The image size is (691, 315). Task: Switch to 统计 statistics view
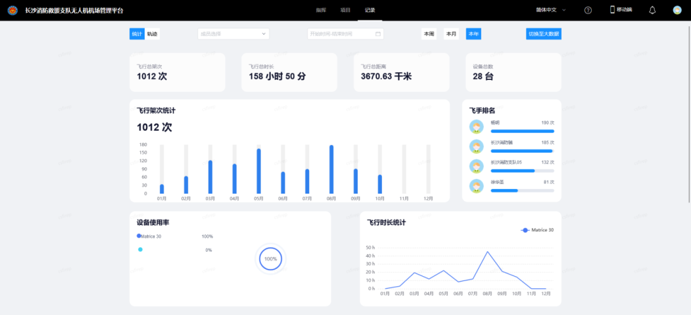tap(137, 34)
